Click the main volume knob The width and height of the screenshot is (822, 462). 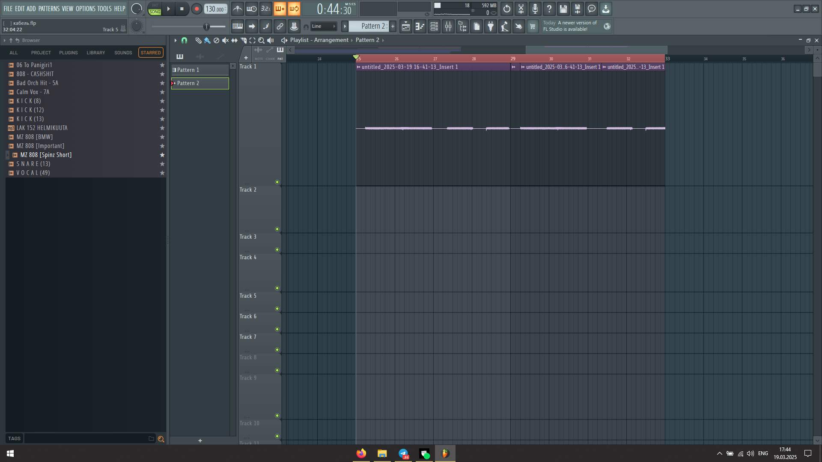137,9
